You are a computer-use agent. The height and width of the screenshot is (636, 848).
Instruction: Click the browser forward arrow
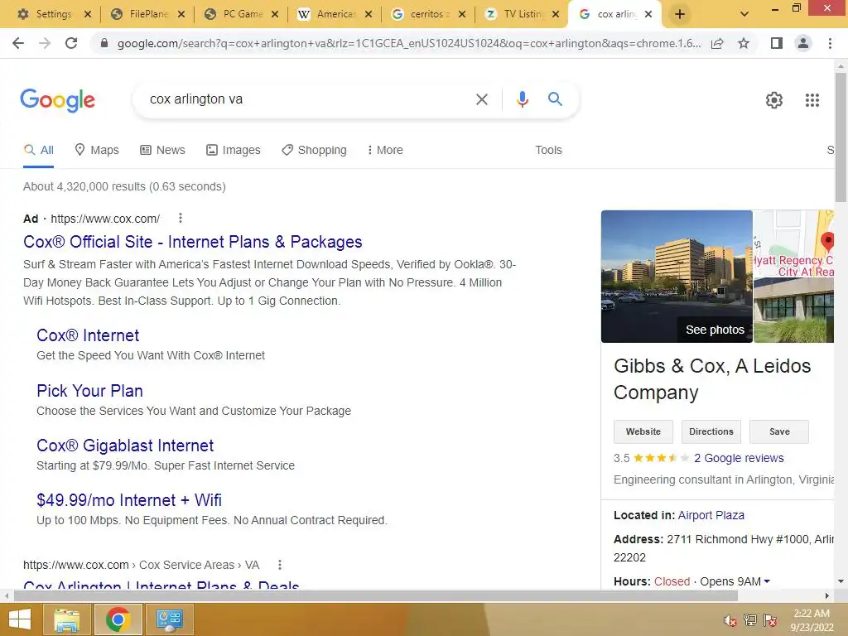[45, 43]
